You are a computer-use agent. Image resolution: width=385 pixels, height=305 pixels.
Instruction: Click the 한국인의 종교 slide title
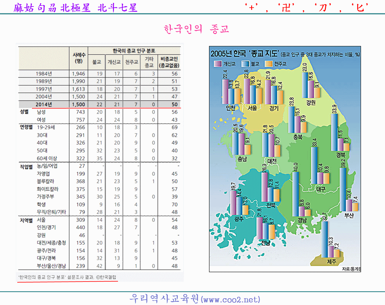pos(196,29)
